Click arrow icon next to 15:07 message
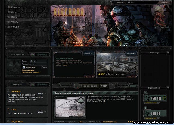 click(45, 93)
